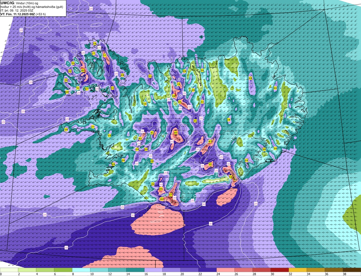The width and height of the screenshot is (361, 276).
Task: Select the 20–22 m/s legend color swatch
Action: pyautogui.click(x=190, y=270)
